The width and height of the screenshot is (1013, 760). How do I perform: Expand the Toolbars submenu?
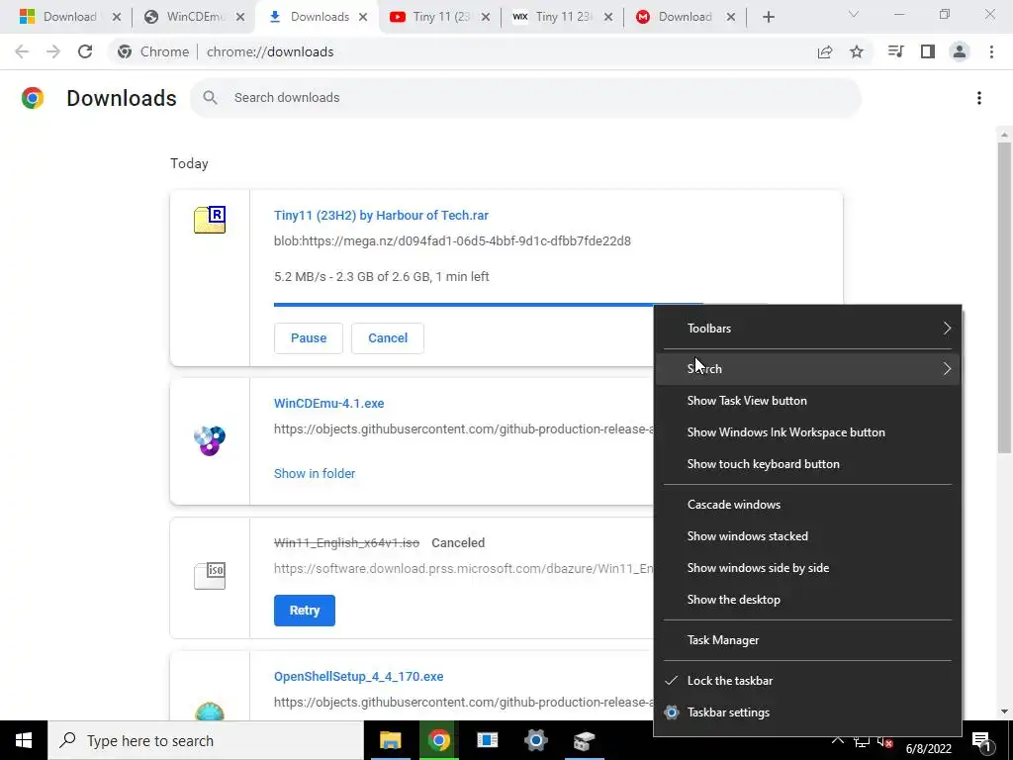tap(808, 329)
